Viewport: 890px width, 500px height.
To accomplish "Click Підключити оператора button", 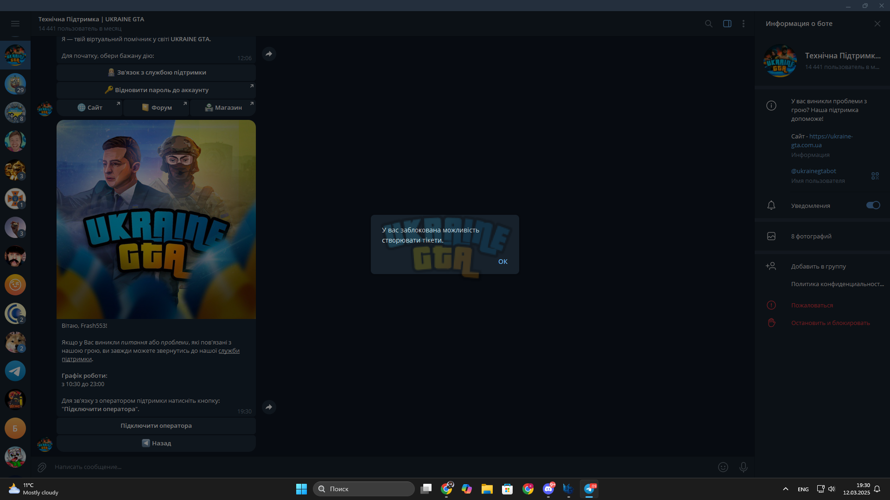I will [156, 426].
